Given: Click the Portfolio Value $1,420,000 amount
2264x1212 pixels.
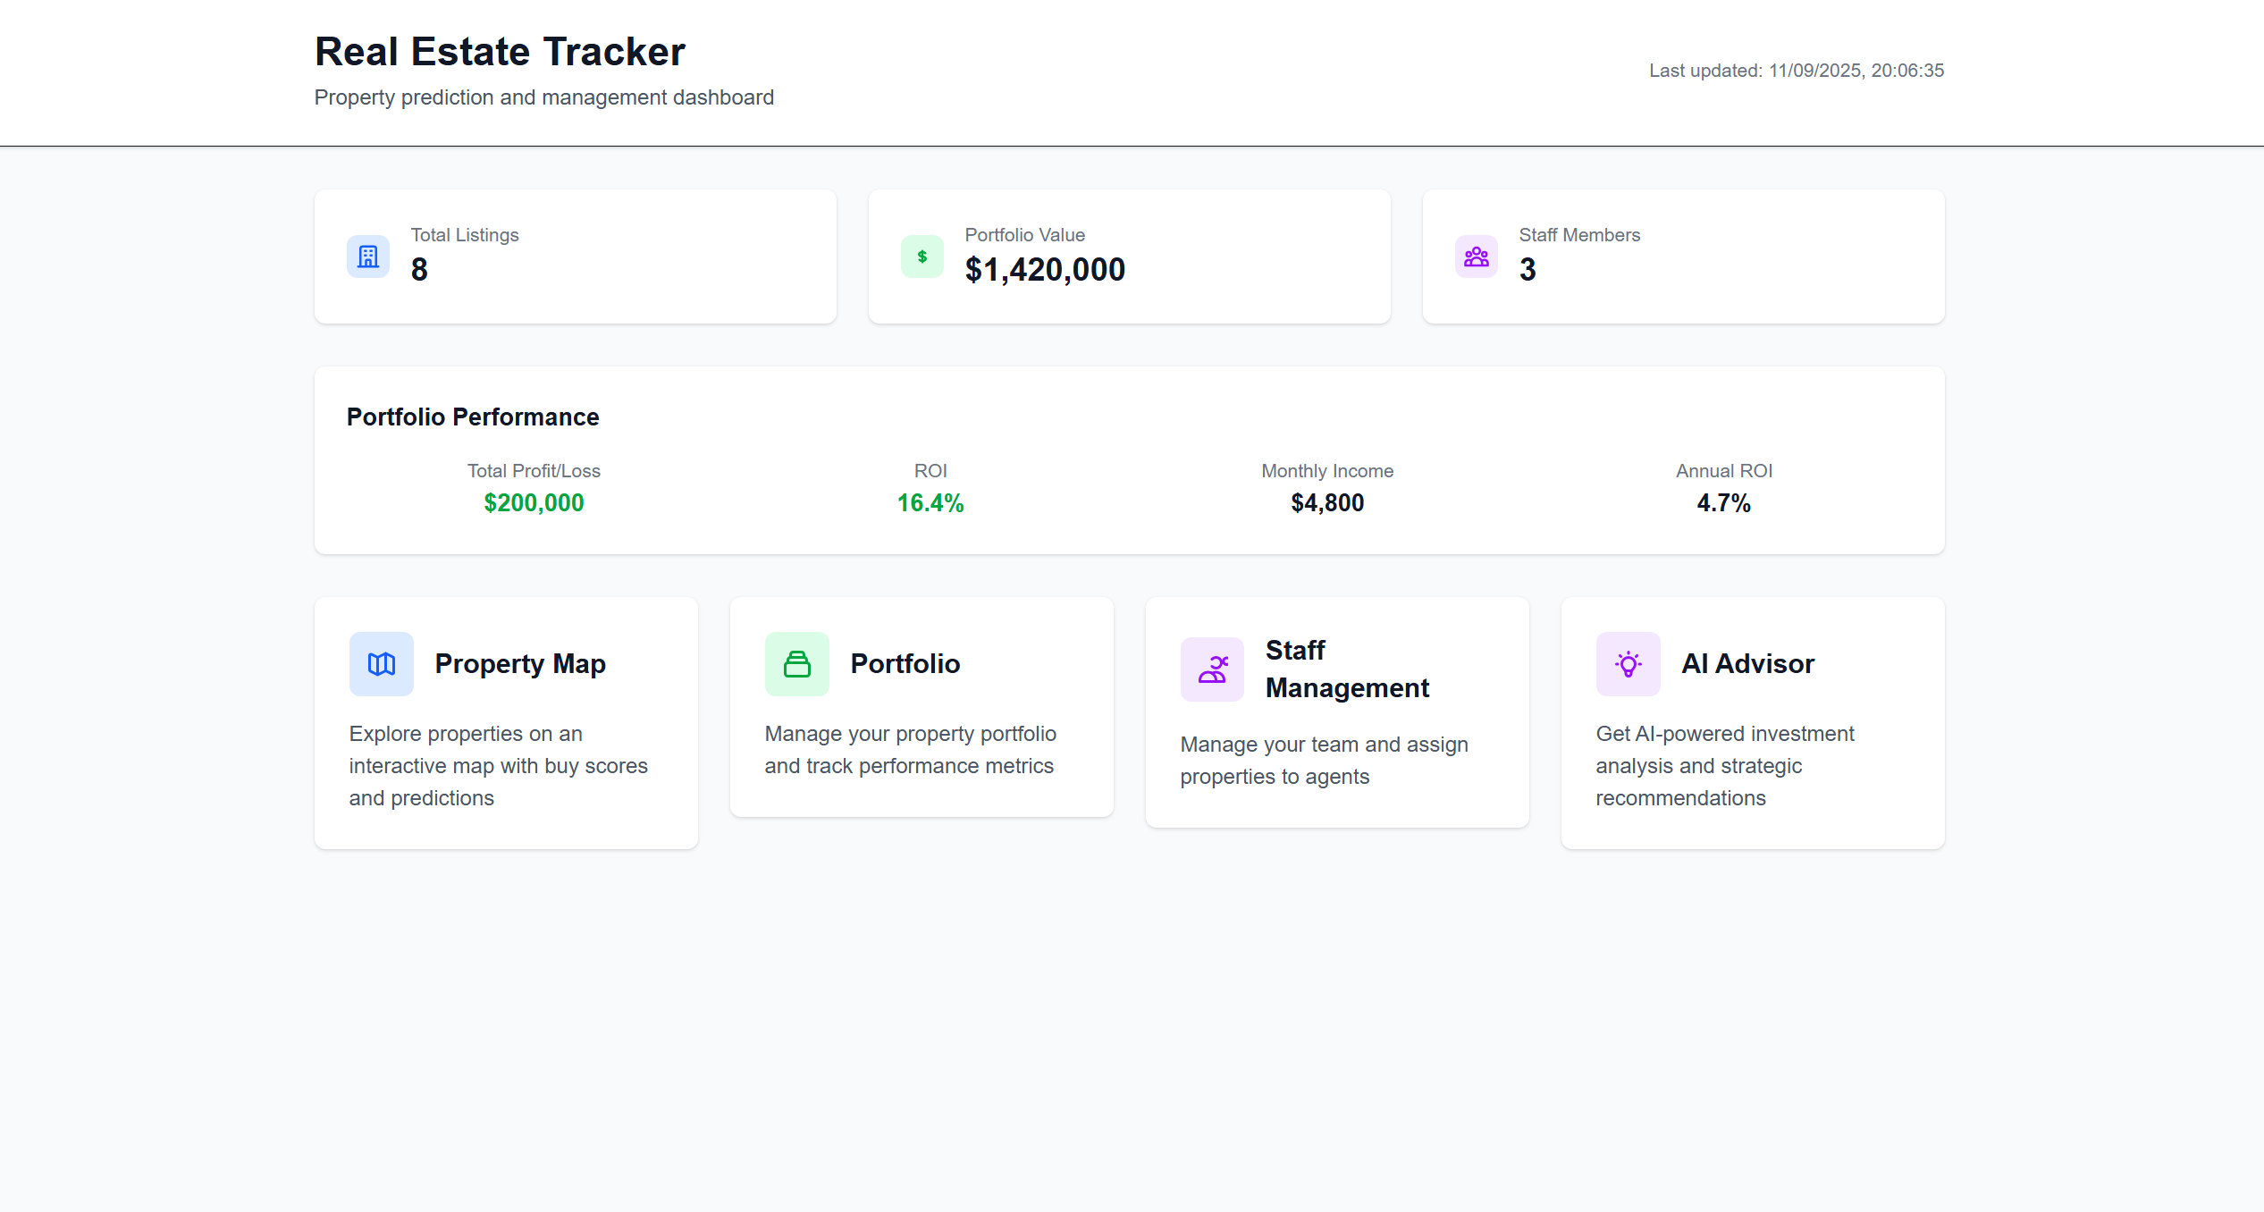Looking at the screenshot, I should click(x=1046, y=269).
